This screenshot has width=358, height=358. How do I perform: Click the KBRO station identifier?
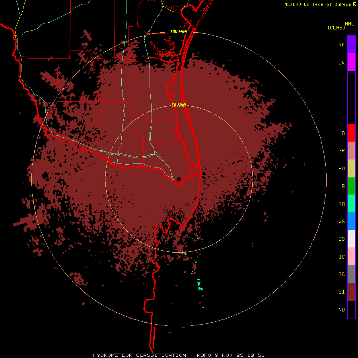tap(204, 355)
